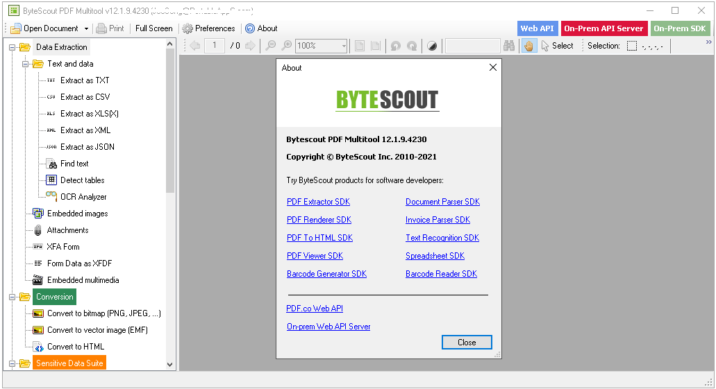Expand toolbar overflow chevron

pos(708,42)
